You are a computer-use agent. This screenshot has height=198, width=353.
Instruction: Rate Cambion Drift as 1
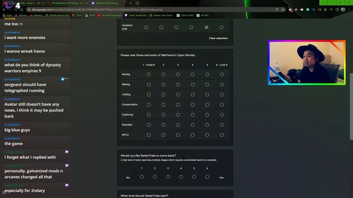(x=146, y=28)
